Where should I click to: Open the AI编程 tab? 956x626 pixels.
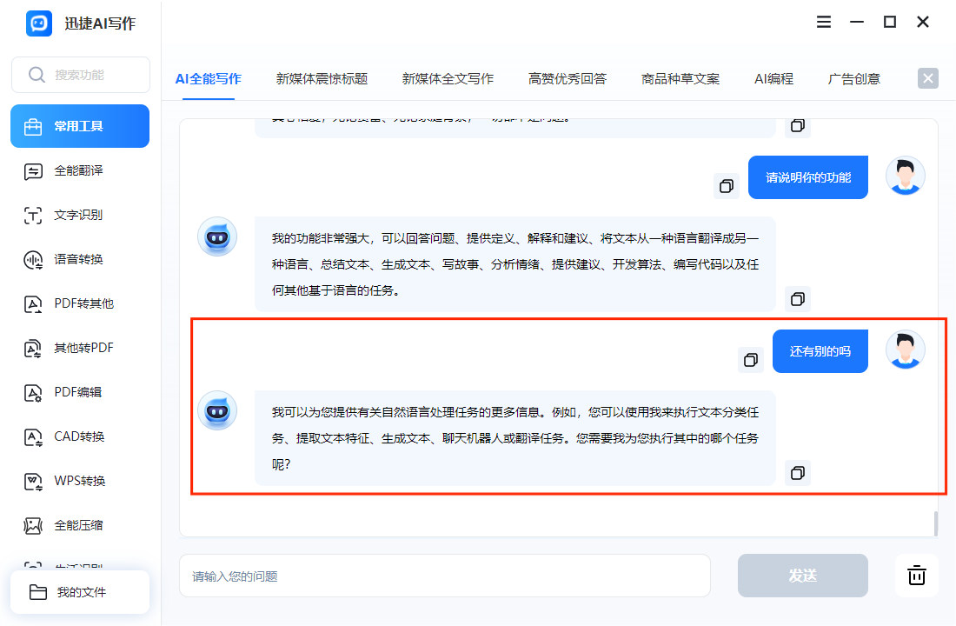point(773,78)
